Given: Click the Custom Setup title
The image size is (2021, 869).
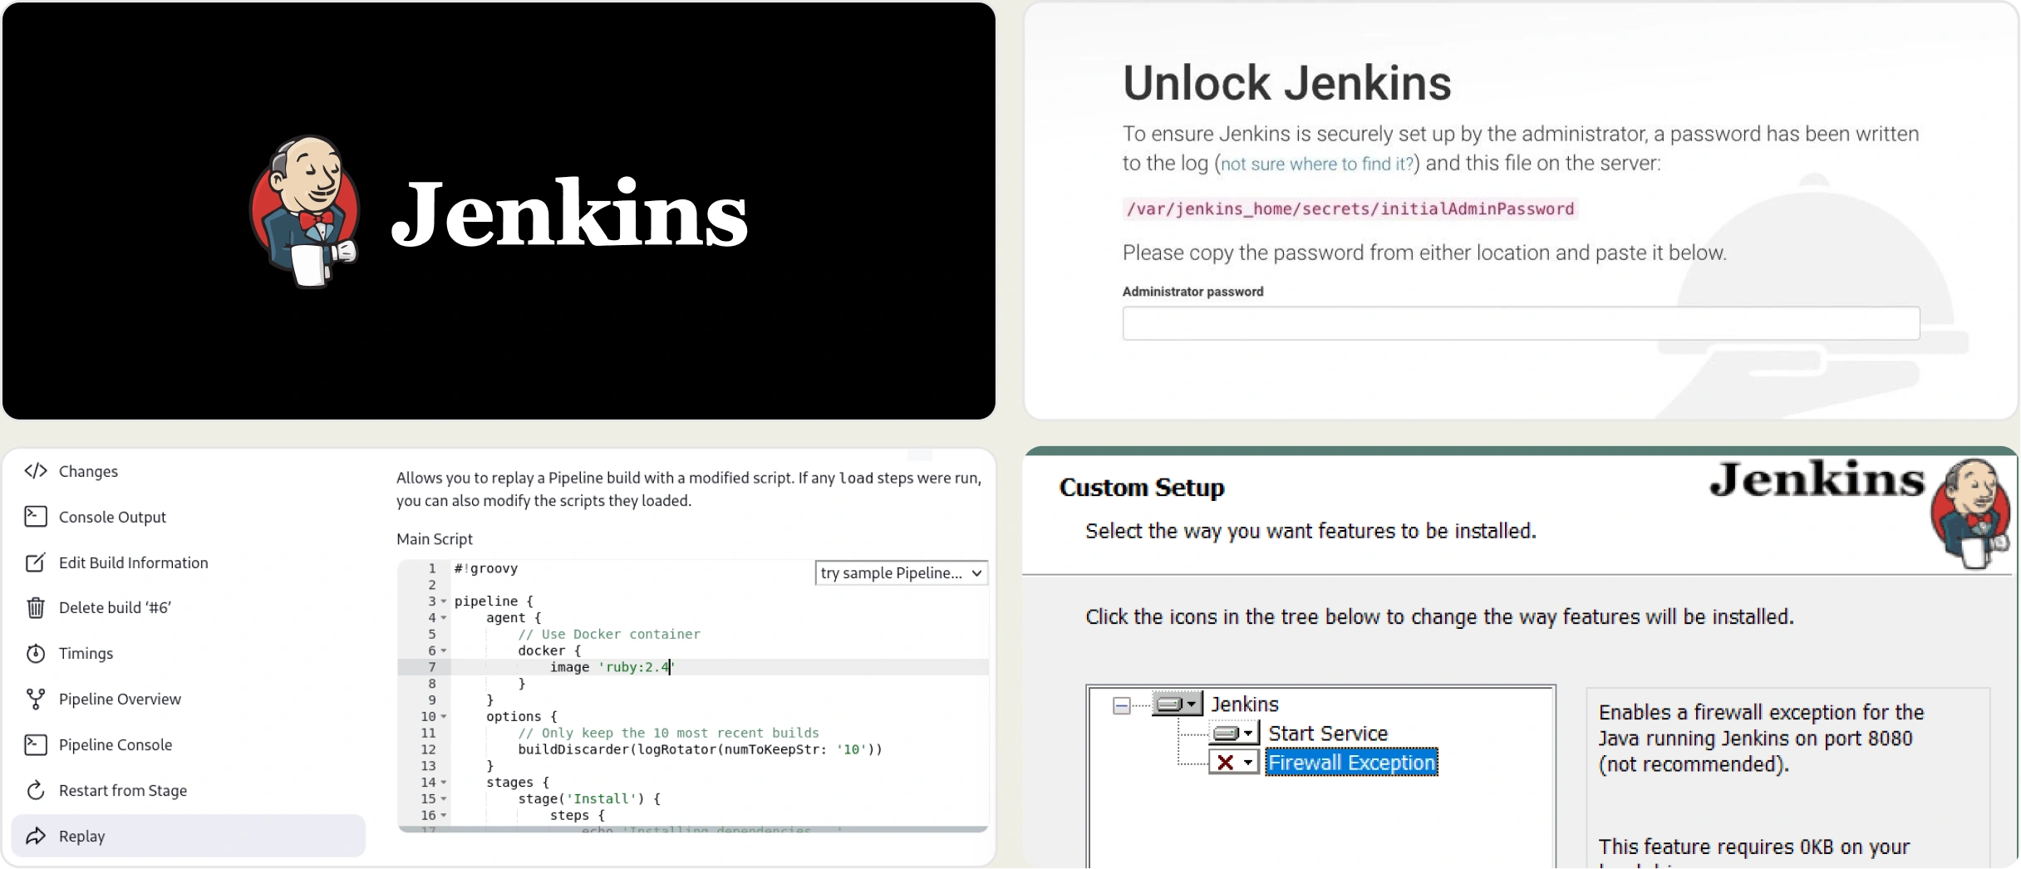Looking at the screenshot, I should (x=1142, y=488).
